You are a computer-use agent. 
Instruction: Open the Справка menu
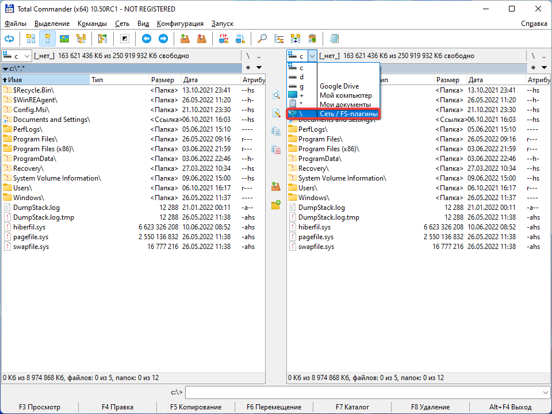pos(534,24)
